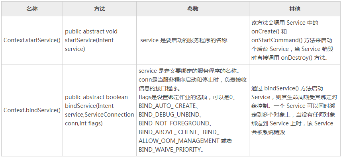
Task: Click the ALLOW_OOM_MANAGEMENT text
Action: [179, 141]
